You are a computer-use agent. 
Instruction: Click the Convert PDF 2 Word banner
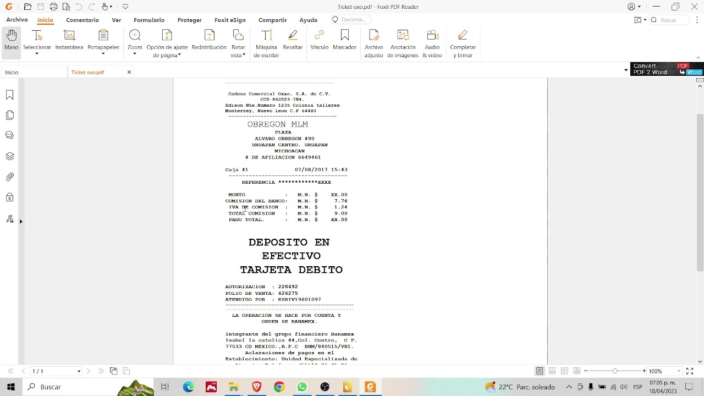(x=667, y=69)
